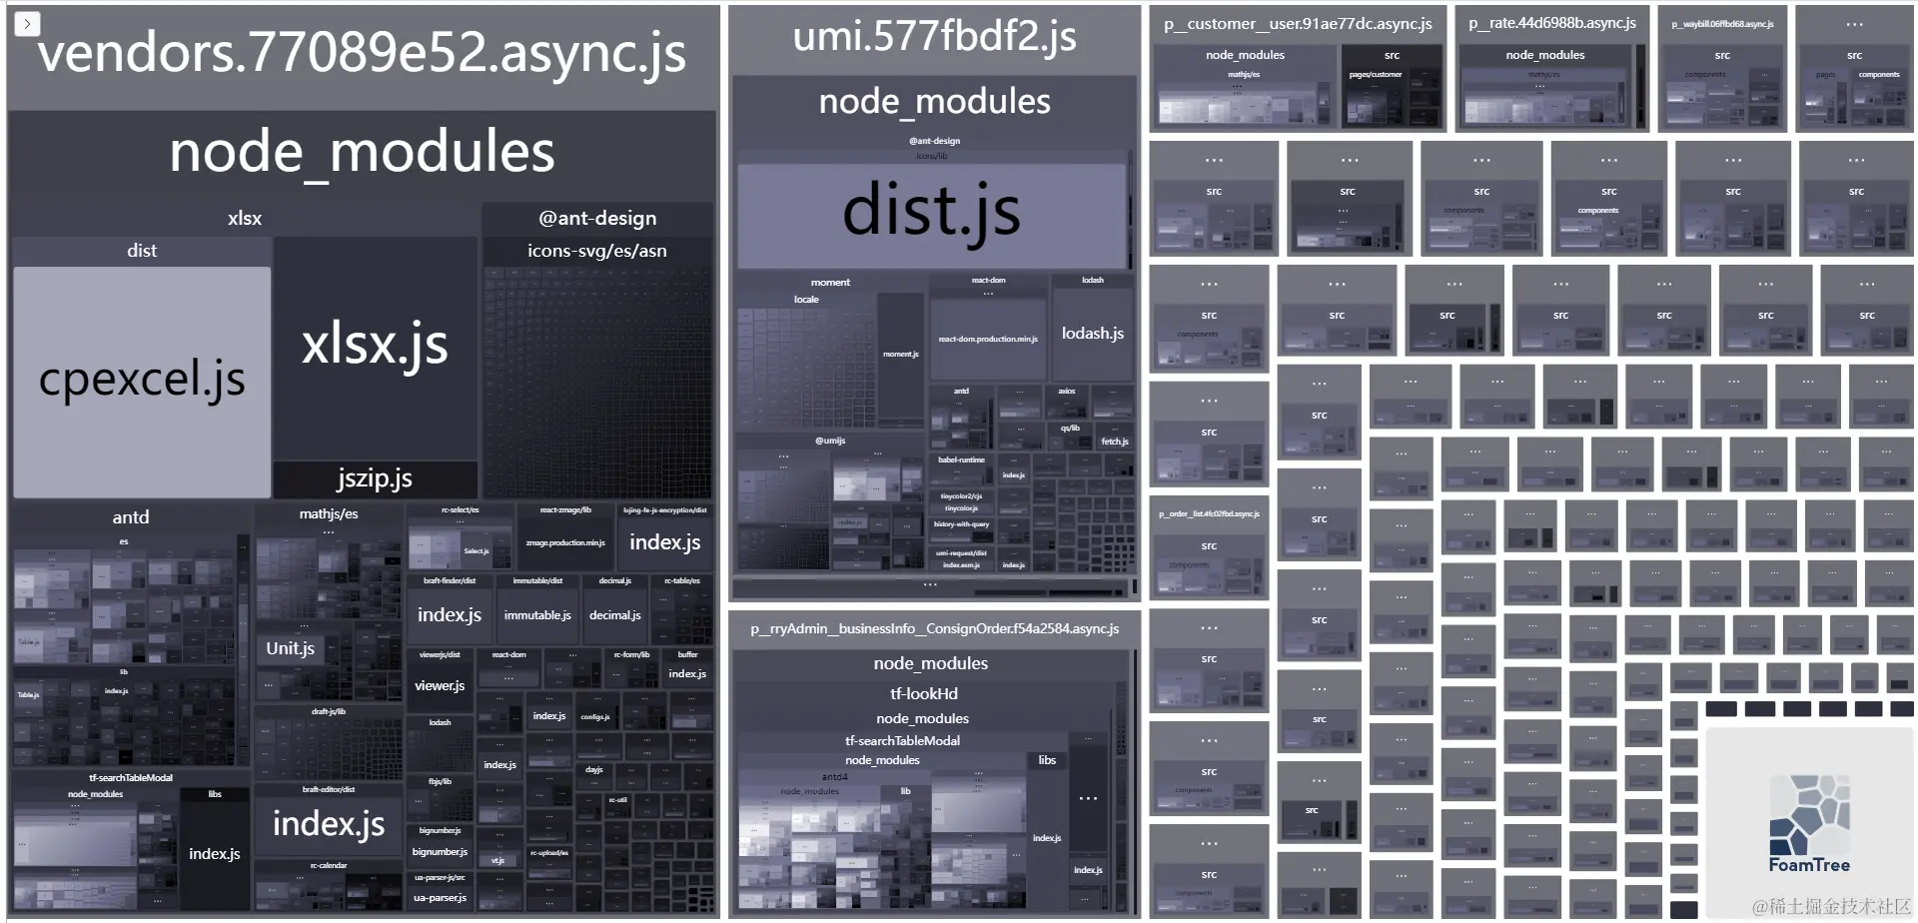Select the libs label in ConsignOrder chunk
The image size is (1918, 923).
pyautogui.click(x=1047, y=760)
